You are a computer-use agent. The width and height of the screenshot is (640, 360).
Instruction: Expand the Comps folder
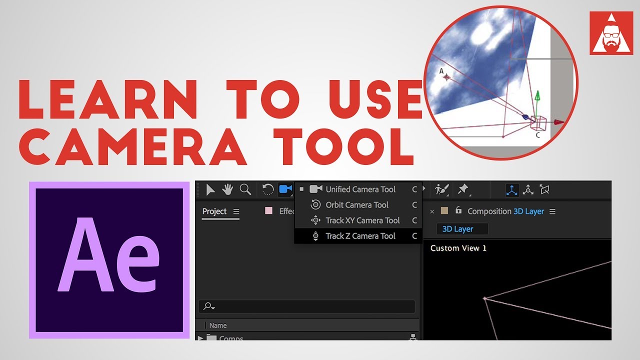click(x=200, y=338)
